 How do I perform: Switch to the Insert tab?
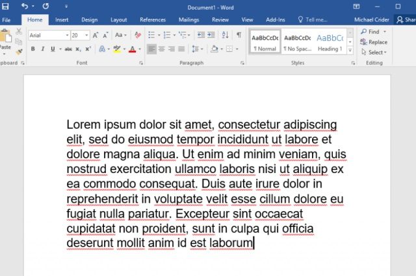point(62,20)
